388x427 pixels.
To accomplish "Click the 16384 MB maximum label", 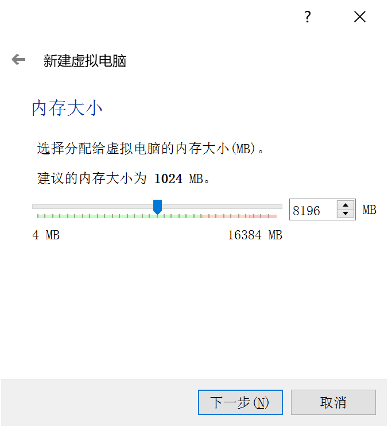I will point(255,235).
